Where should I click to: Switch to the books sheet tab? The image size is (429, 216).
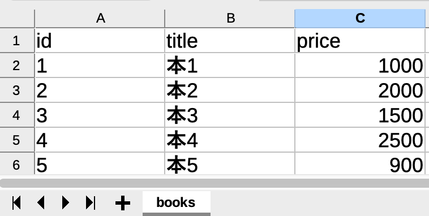(176, 202)
